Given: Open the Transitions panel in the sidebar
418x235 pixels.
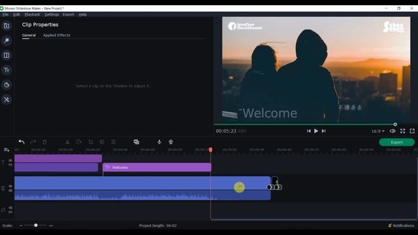Looking at the screenshot, I should pyautogui.click(x=7, y=55).
